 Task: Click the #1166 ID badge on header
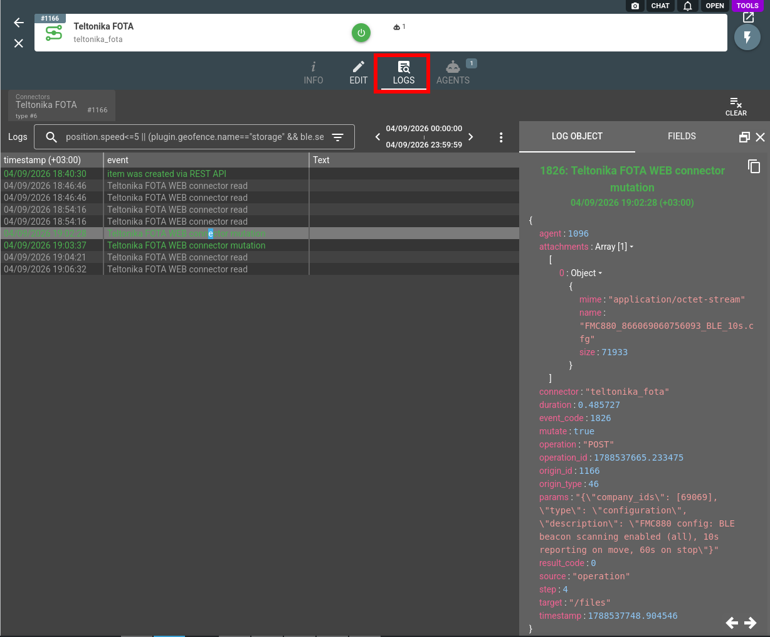50,18
